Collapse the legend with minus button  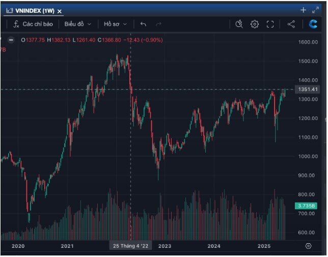click(11, 40)
